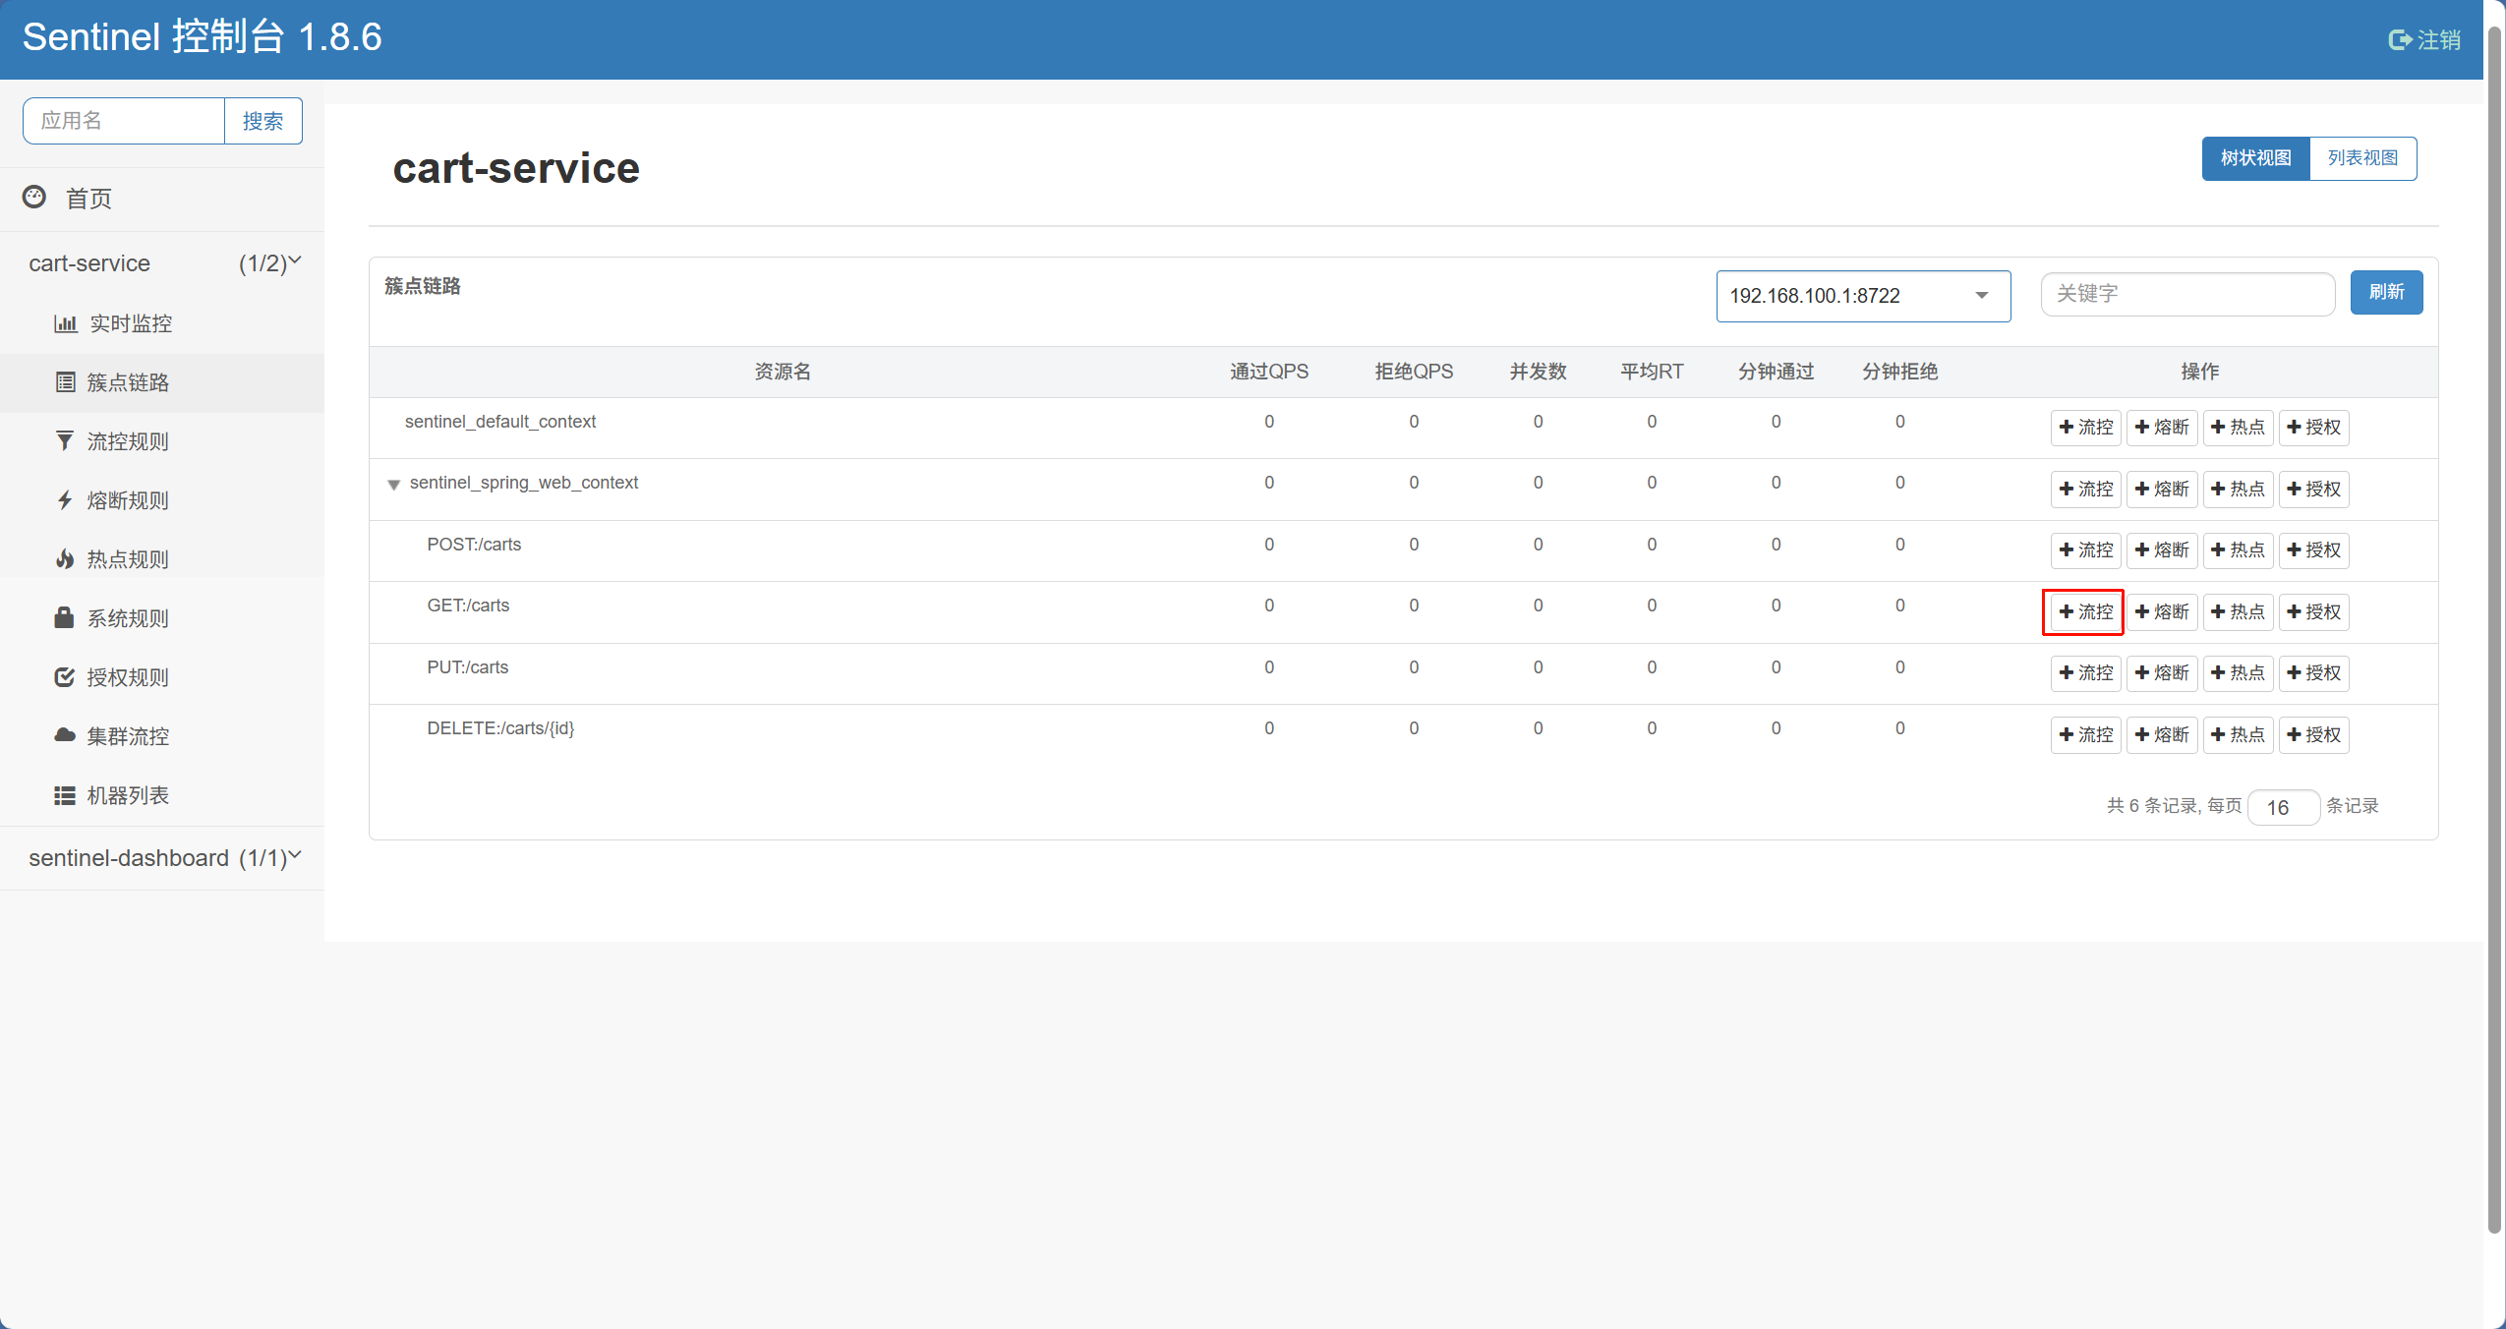Open cluster flow control cloud icon
The width and height of the screenshot is (2506, 1329).
click(65, 736)
